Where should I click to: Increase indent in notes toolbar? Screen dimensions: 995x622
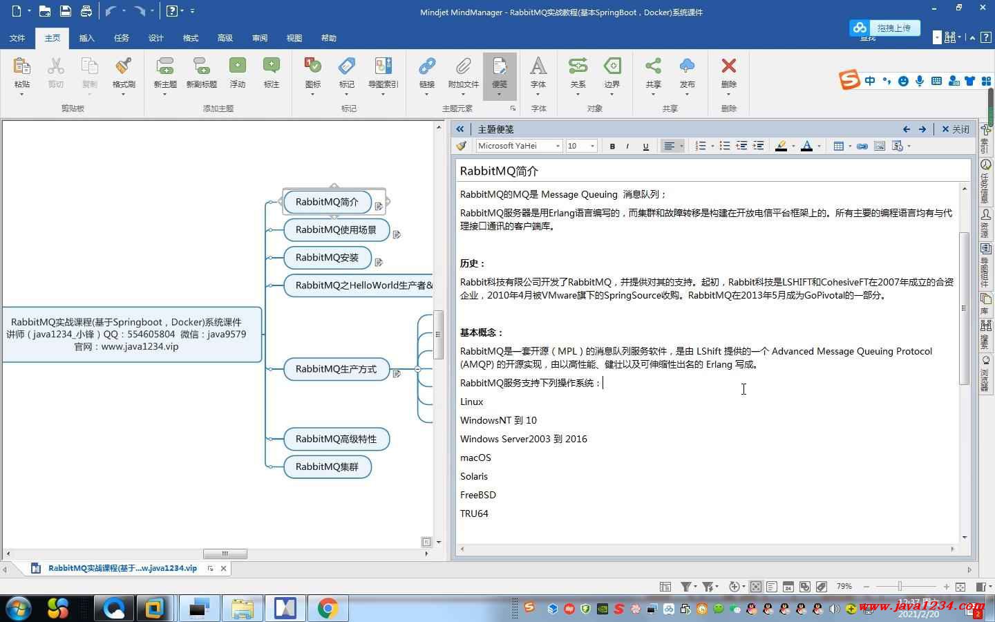click(758, 146)
